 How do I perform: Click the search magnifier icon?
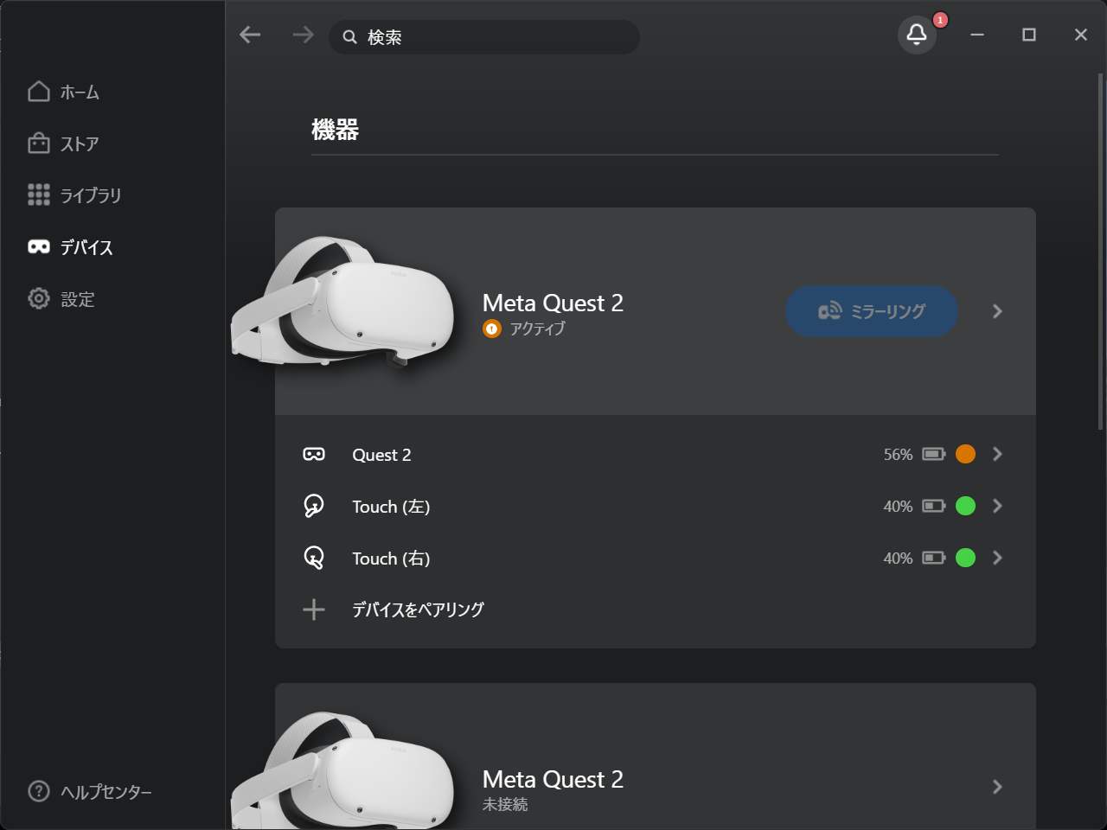(349, 37)
